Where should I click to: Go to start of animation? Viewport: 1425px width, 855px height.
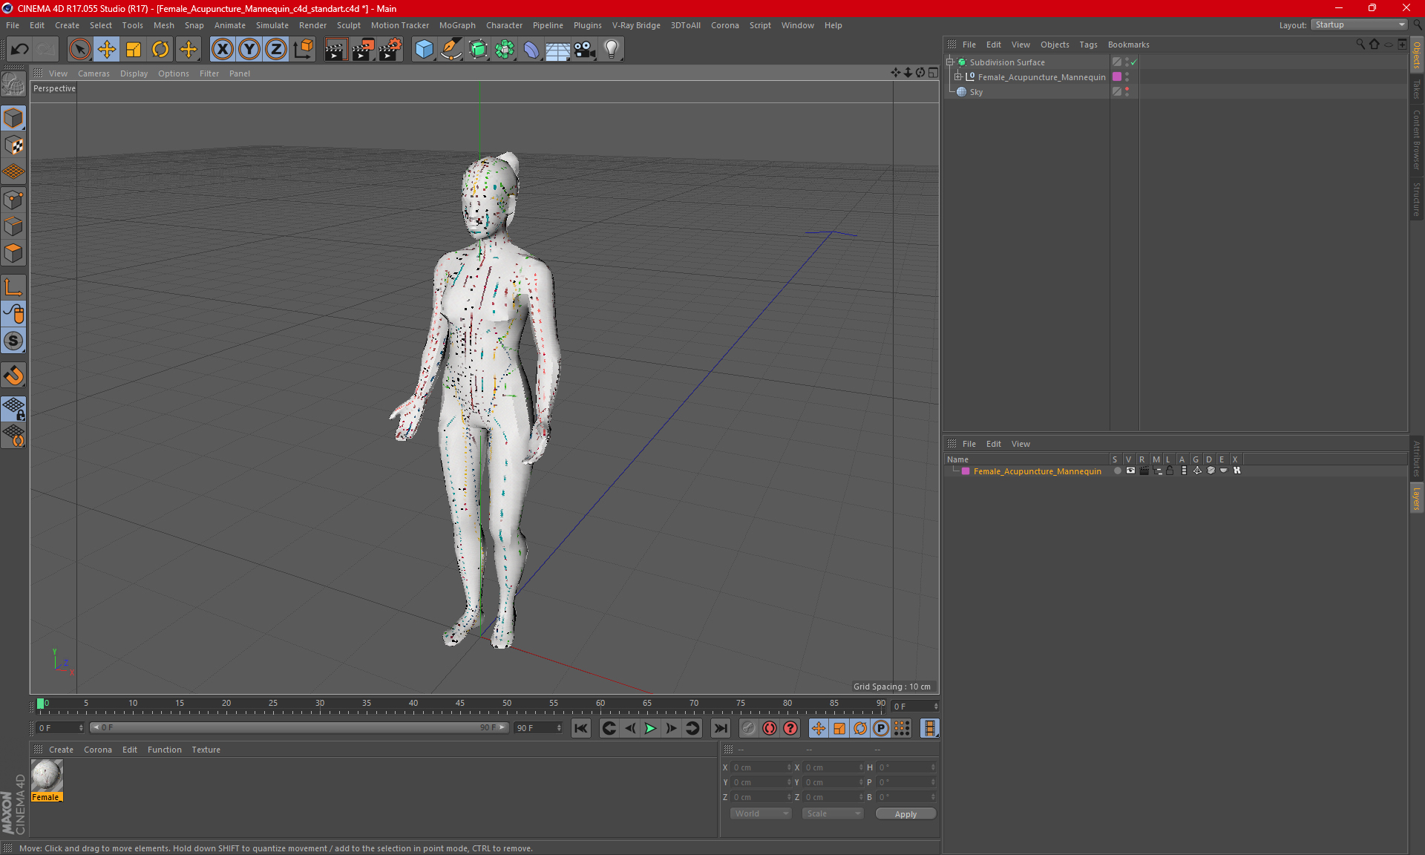[581, 728]
